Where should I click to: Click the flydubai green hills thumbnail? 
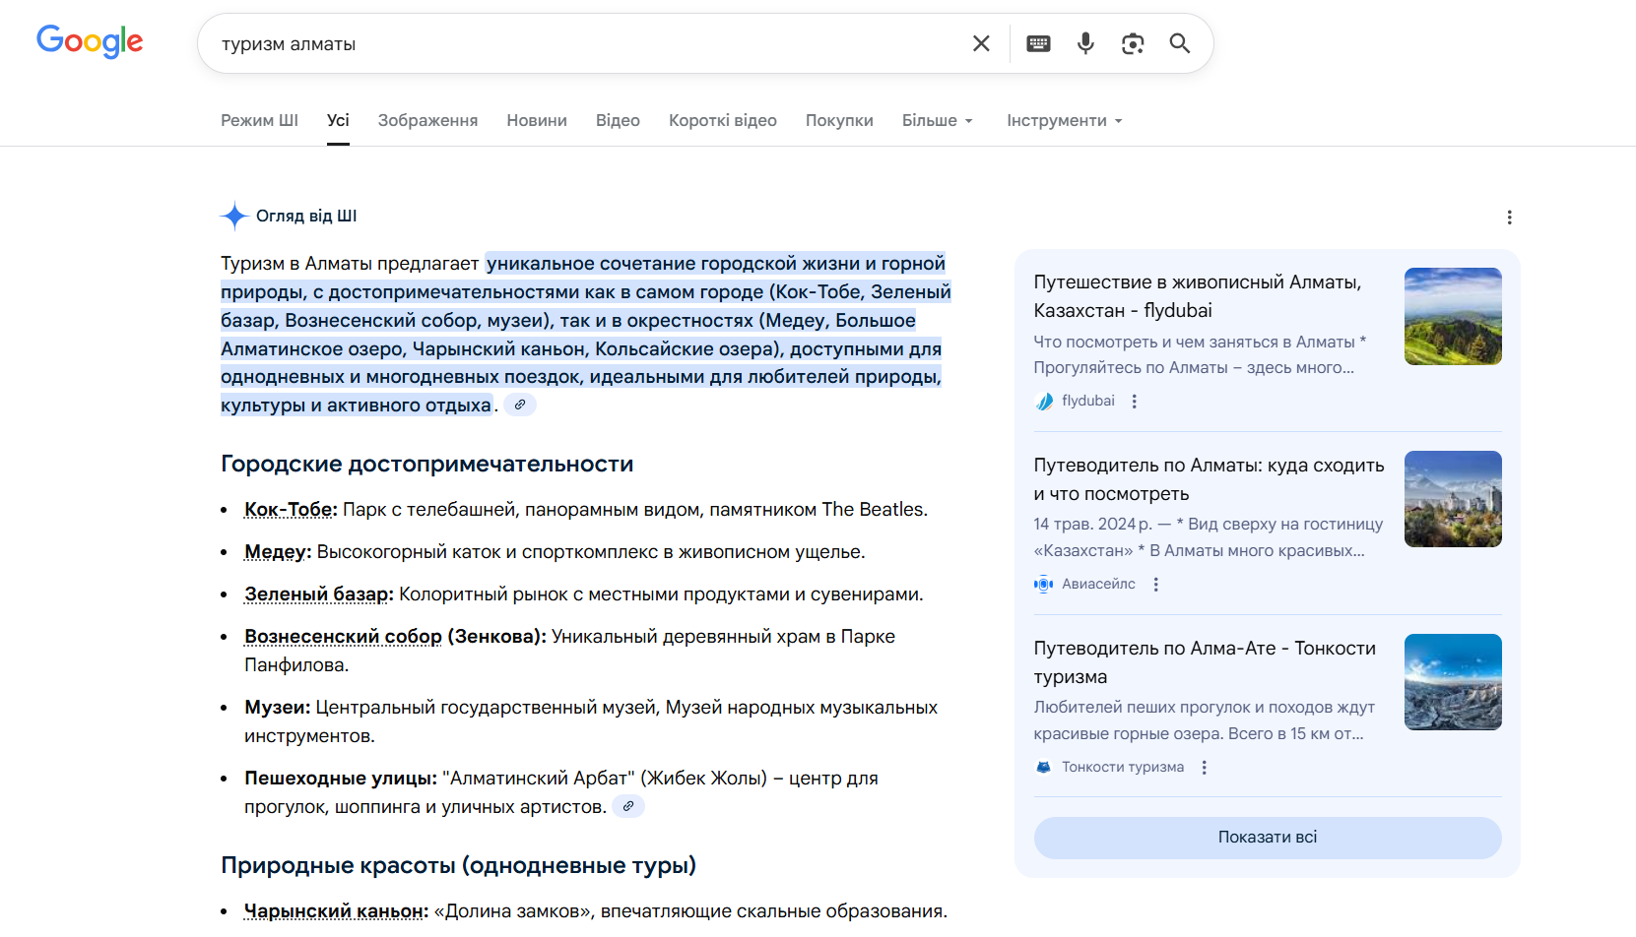click(1453, 316)
